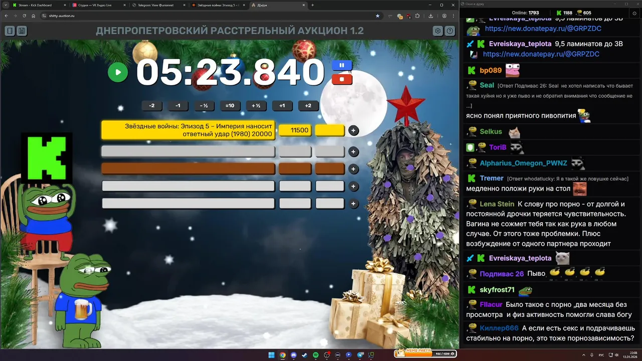Click username Selkus in chat
642x361 pixels.
[x=491, y=131]
